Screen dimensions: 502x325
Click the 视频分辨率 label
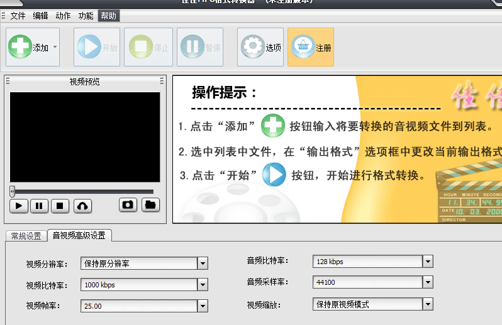tap(47, 264)
